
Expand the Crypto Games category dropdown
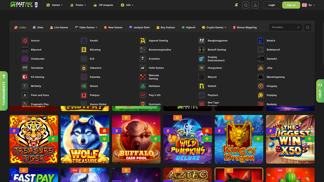coord(214,27)
